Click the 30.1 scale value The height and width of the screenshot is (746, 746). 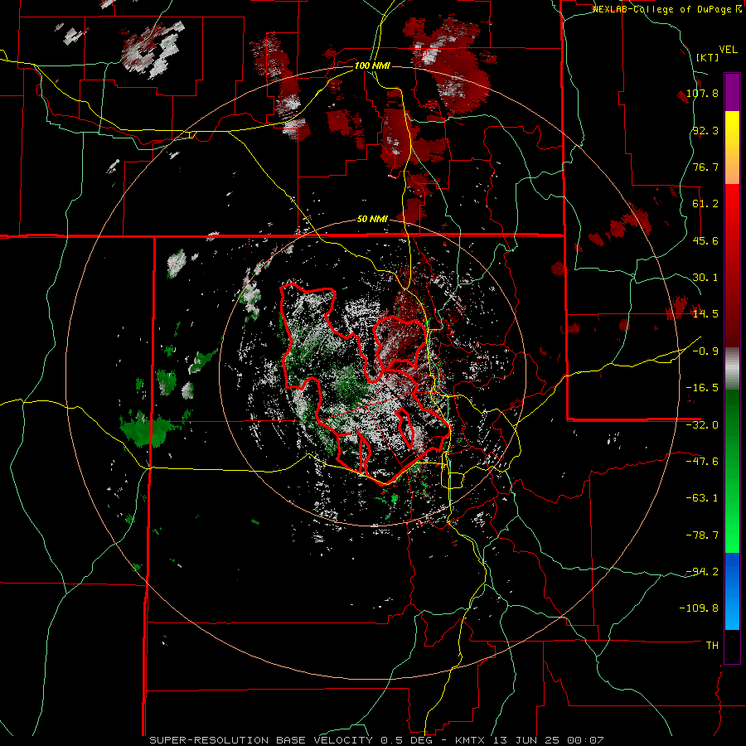[x=705, y=278]
